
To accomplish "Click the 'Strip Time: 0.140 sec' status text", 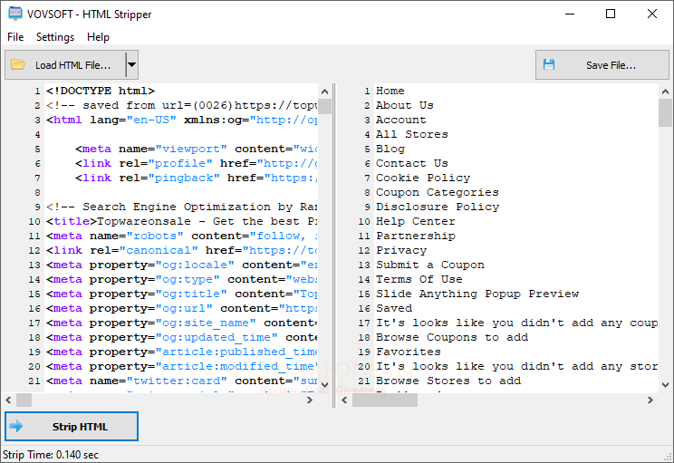I will 51,455.
